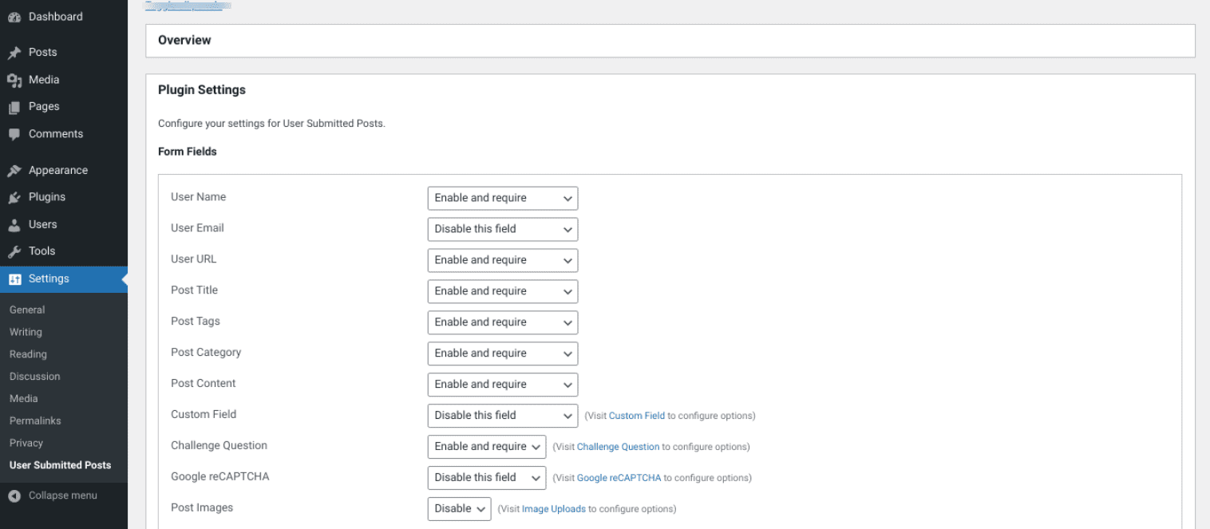Expand the Challenge Question dropdown
Screen dimensions: 1210x529
[486, 447]
